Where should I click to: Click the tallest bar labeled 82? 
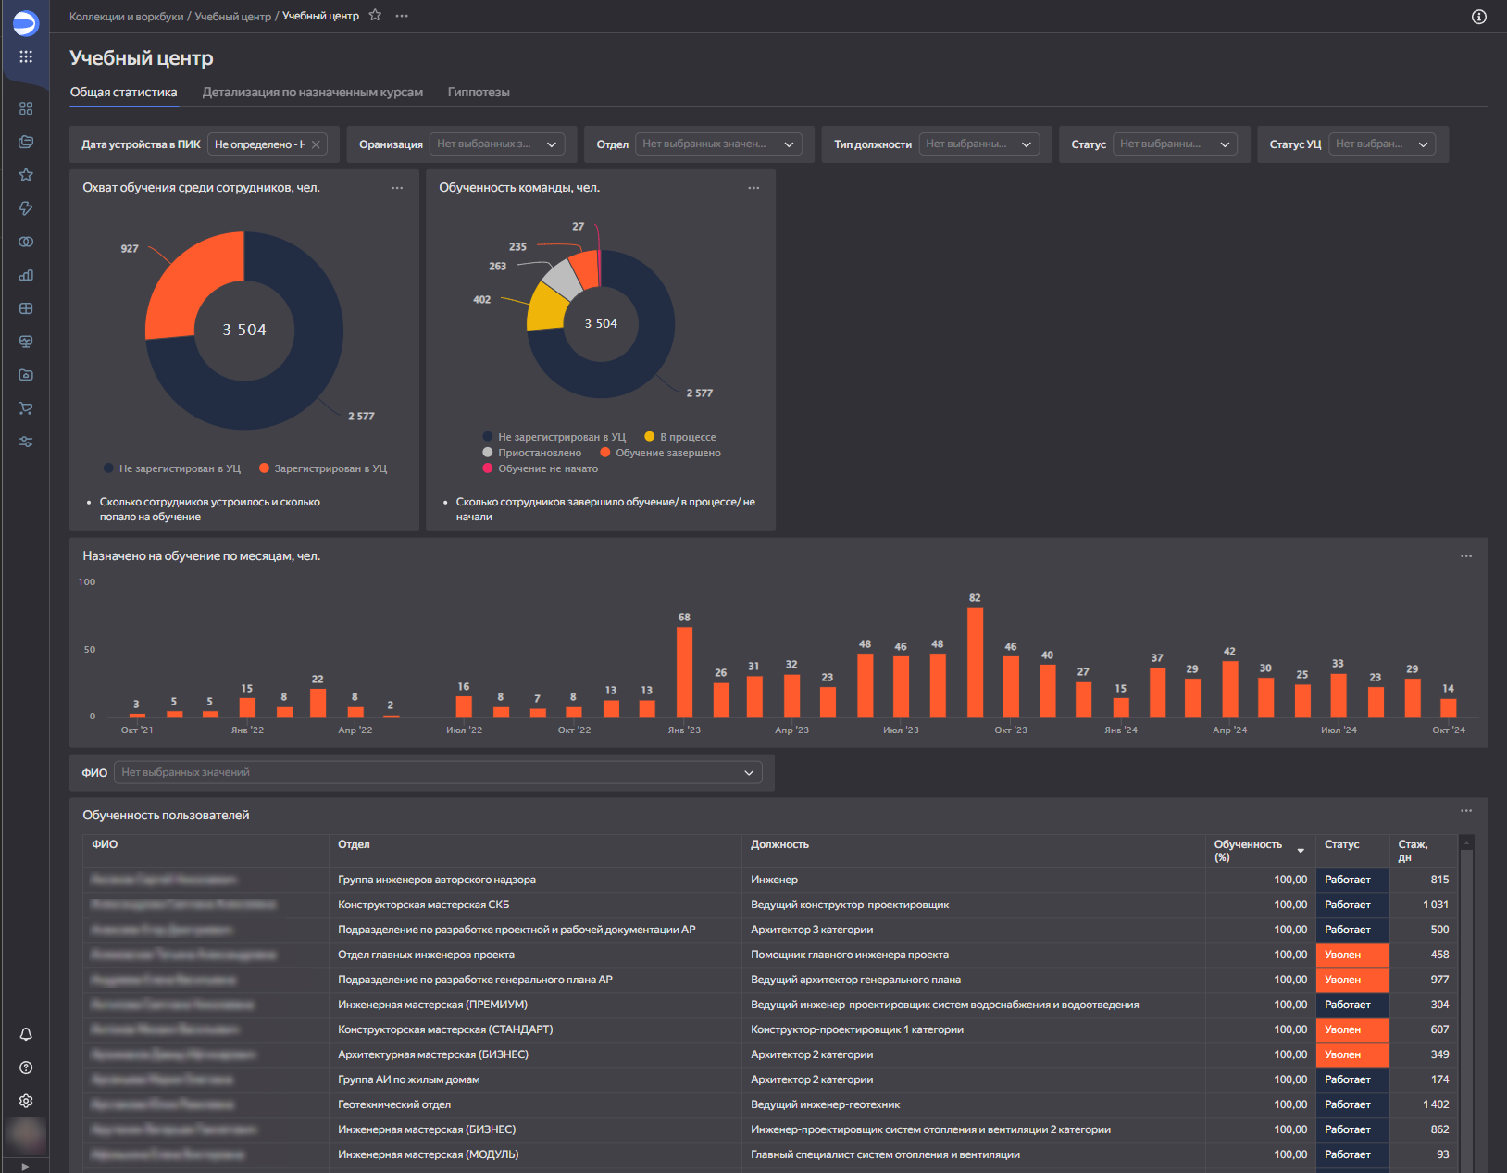point(975,662)
